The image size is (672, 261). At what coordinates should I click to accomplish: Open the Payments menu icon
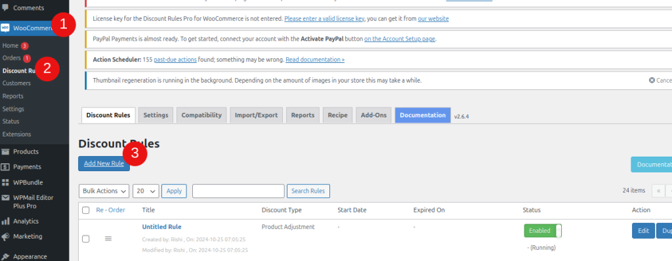[5, 167]
